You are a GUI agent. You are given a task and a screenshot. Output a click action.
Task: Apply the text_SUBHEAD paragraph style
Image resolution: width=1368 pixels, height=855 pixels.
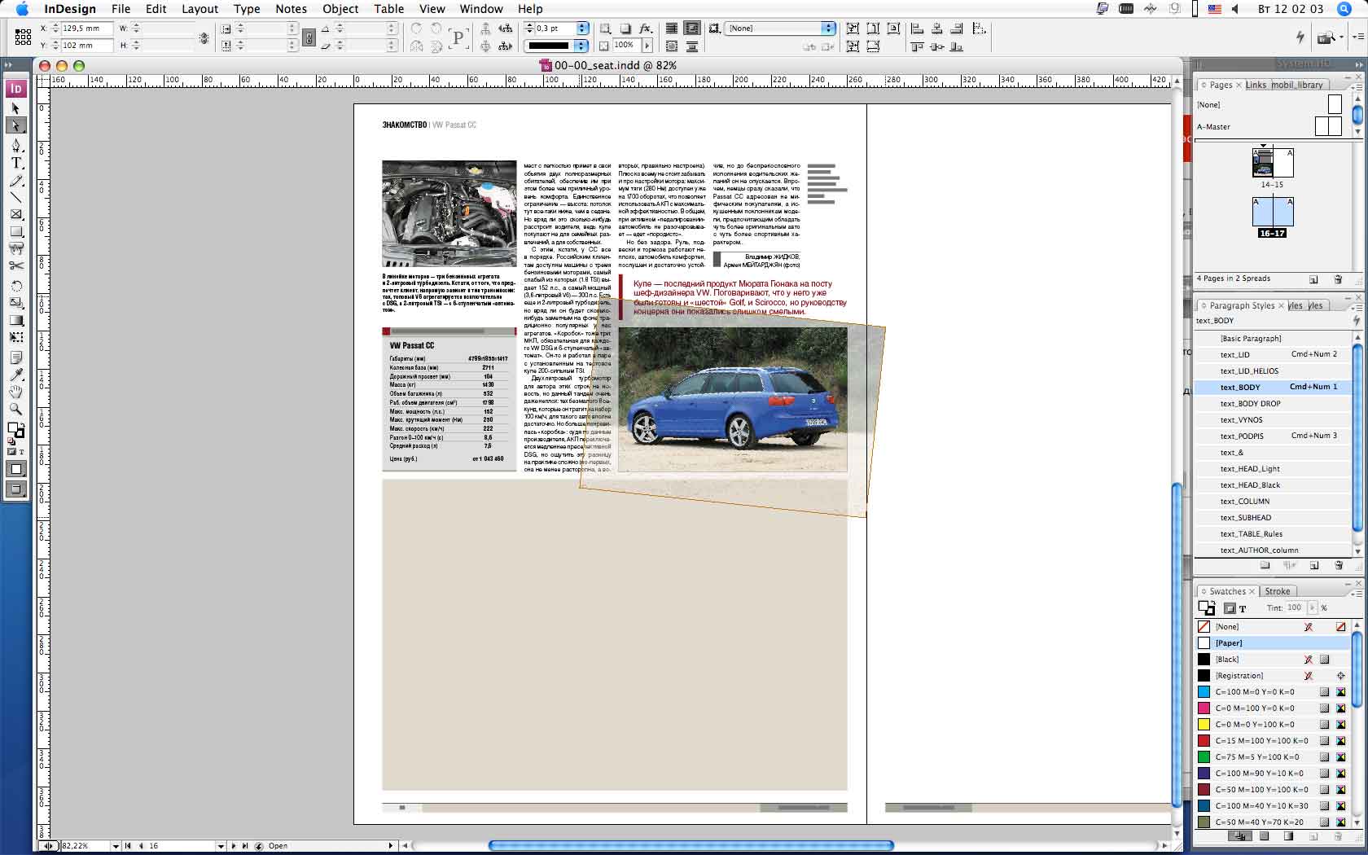[1272, 517]
